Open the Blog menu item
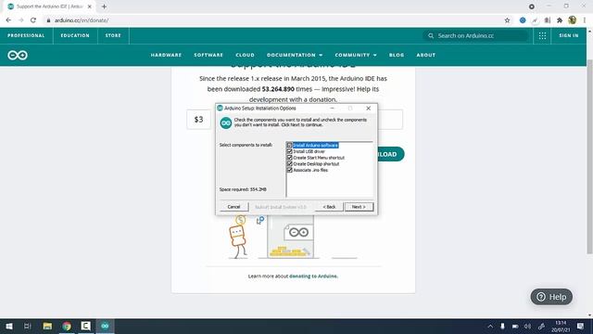593x334 pixels. pos(397,56)
